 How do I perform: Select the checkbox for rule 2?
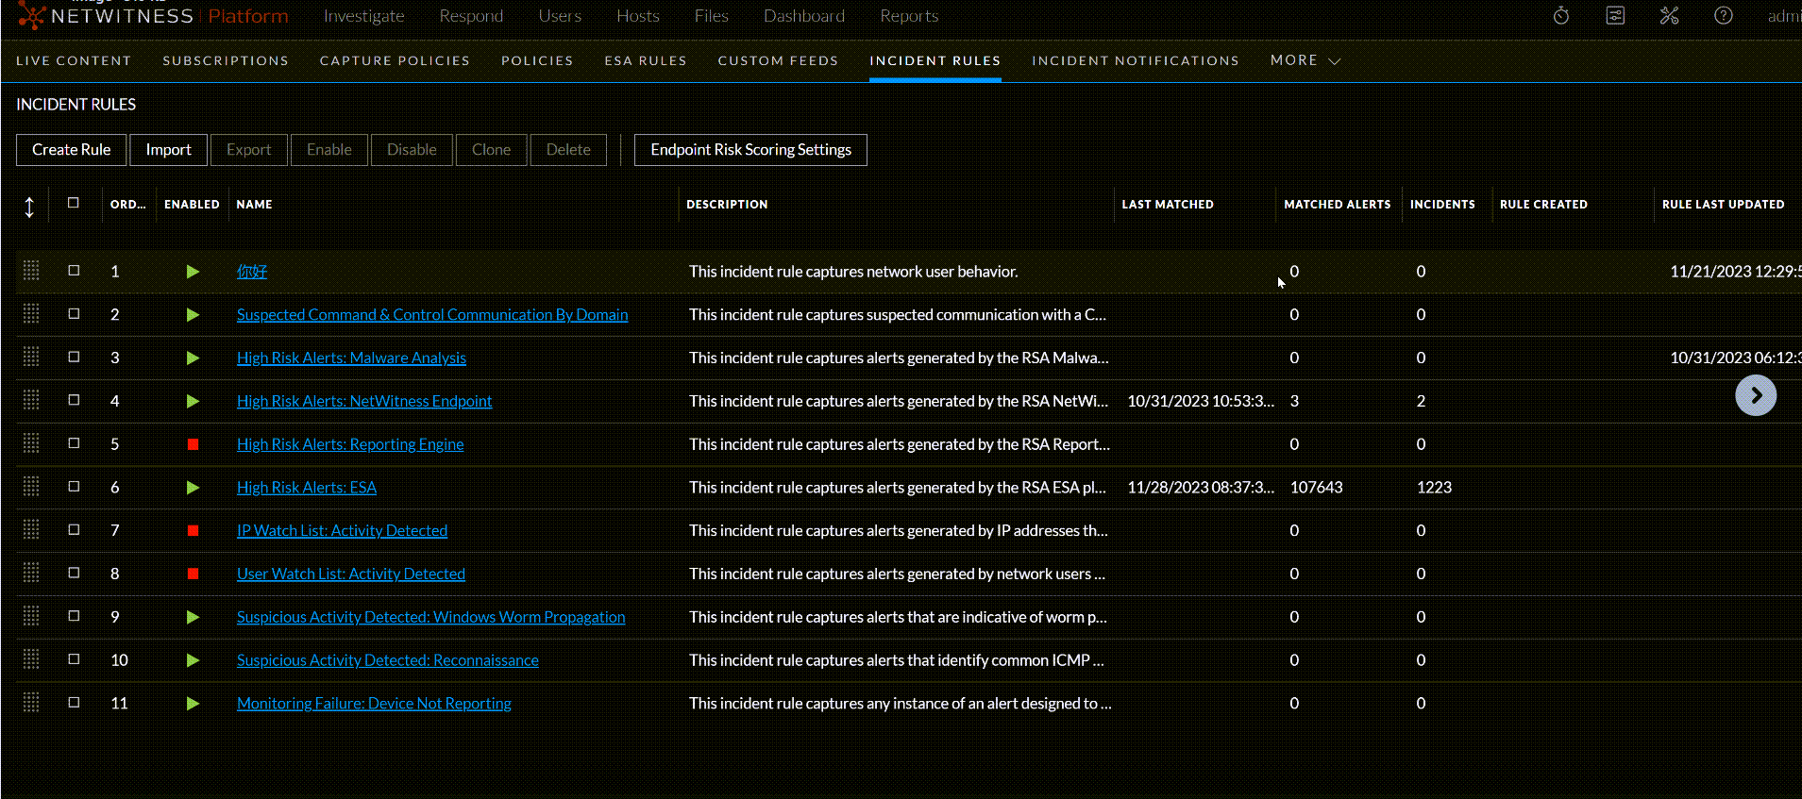(74, 314)
